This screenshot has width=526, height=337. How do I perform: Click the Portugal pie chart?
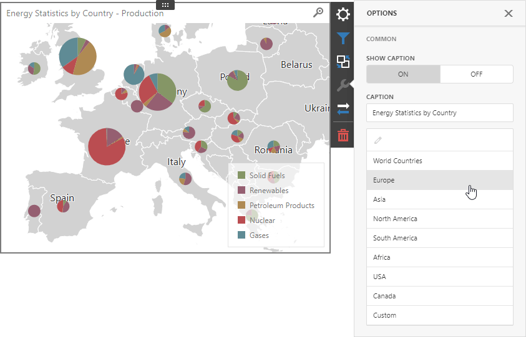[x=34, y=211]
